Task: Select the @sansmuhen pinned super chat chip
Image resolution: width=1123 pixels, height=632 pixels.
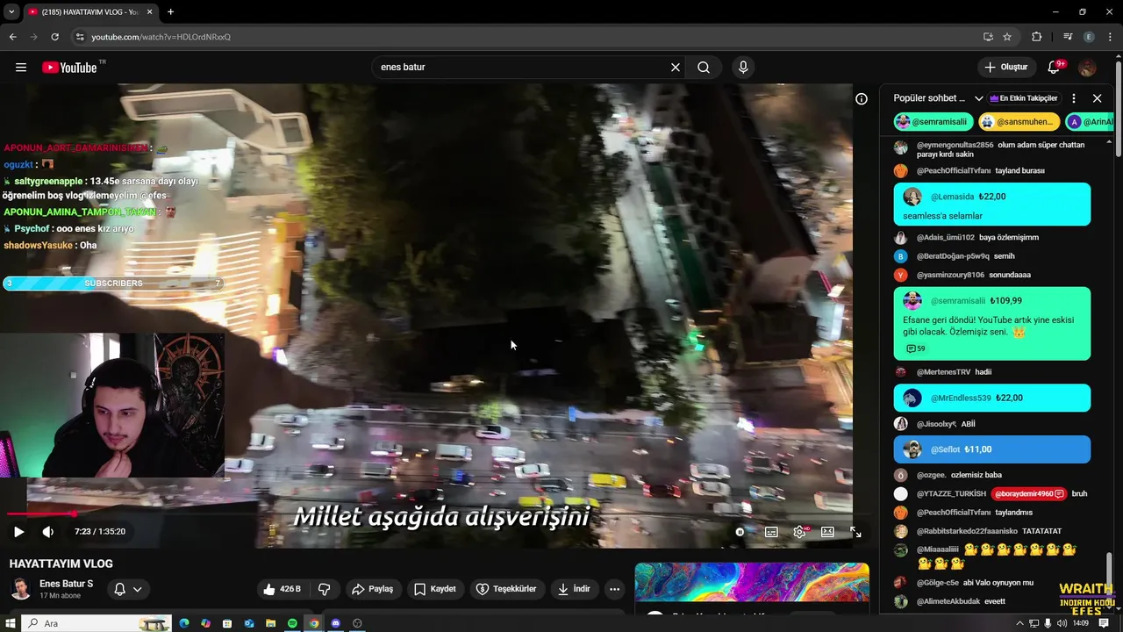Action: [x=1019, y=122]
